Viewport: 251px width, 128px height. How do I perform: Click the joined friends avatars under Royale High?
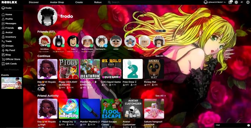(41, 89)
